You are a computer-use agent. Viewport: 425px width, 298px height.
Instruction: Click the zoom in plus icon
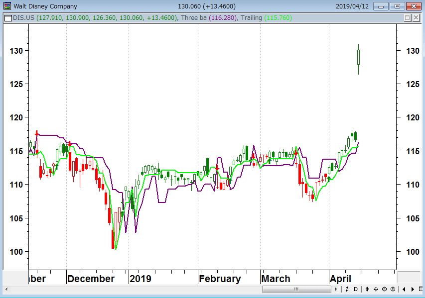coord(393,290)
